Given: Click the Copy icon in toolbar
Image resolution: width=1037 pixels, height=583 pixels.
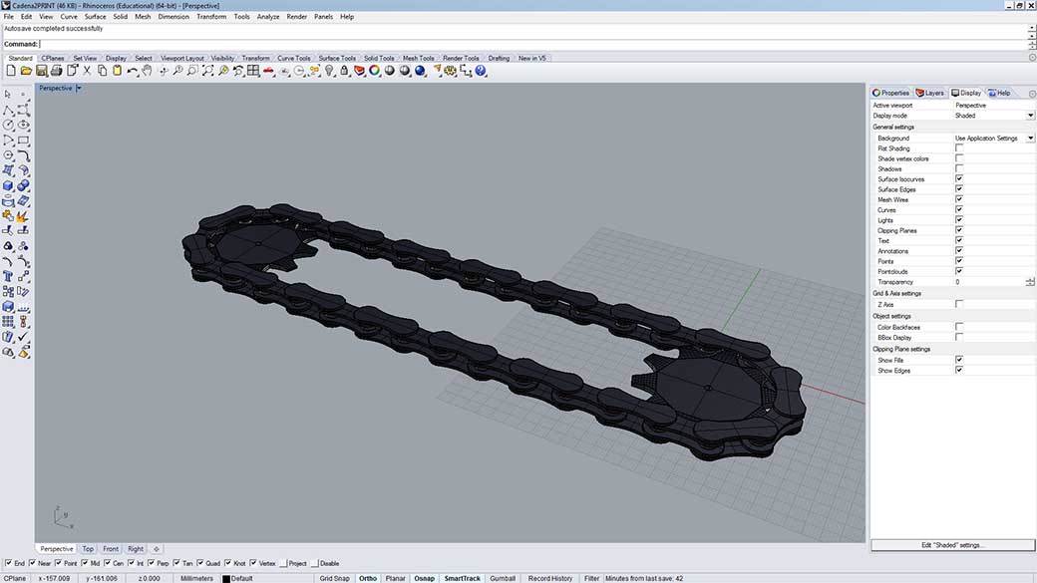Looking at the screenshot, I should pos(102,71).
